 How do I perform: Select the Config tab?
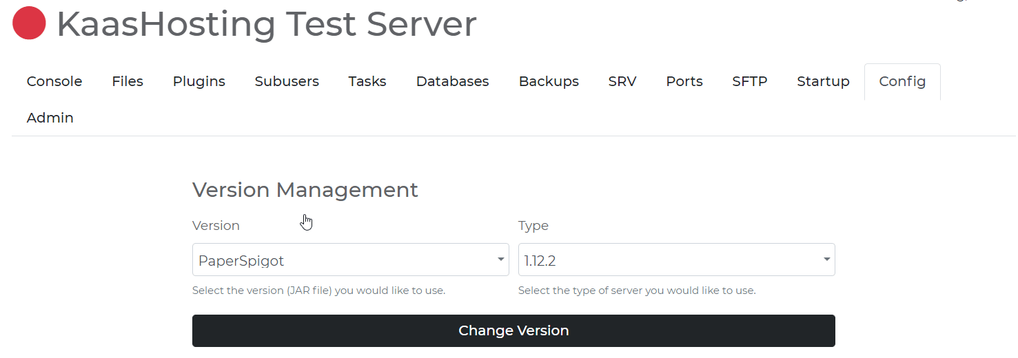(x=902, y=81)
